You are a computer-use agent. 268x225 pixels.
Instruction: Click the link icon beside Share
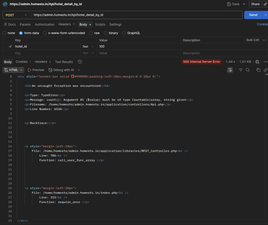[x=265, y=4]
